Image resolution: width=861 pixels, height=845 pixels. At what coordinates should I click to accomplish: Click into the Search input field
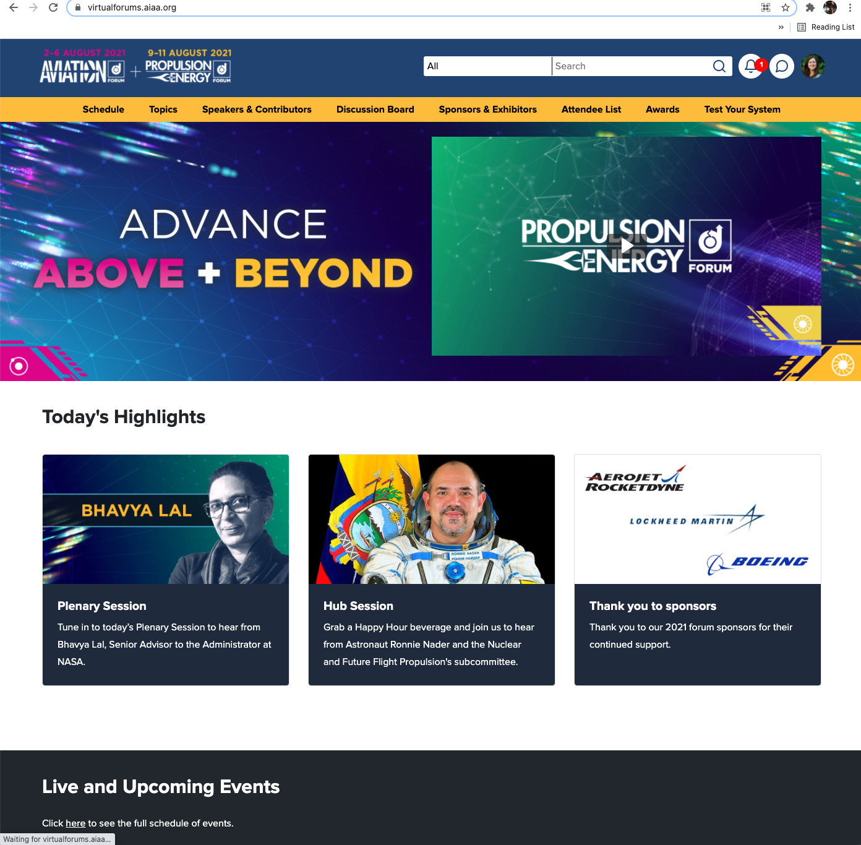[631, 66]
